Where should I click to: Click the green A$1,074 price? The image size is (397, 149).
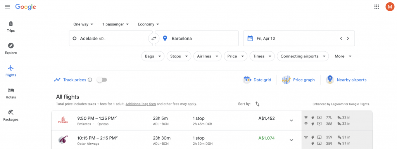pos(266,138)
